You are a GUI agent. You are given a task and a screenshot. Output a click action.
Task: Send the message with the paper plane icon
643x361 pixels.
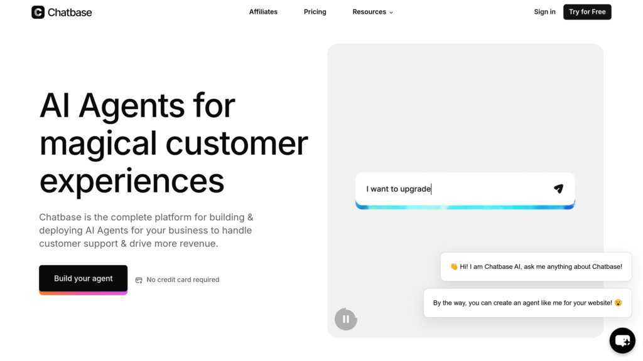558,189
